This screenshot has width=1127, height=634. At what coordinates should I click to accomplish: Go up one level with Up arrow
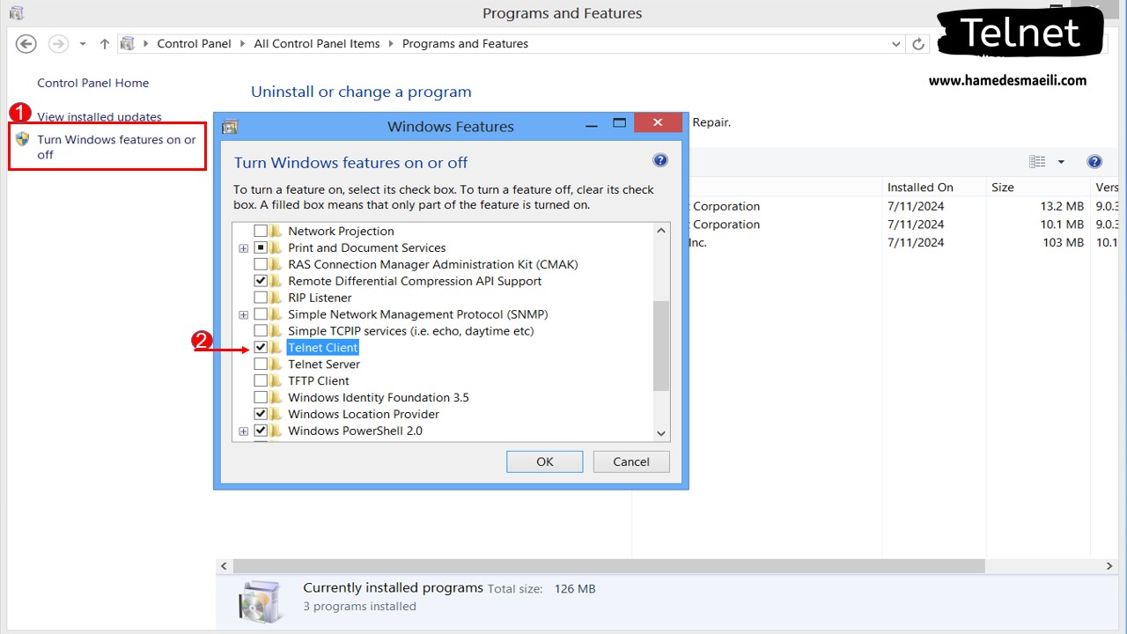(x=105, y=44)
